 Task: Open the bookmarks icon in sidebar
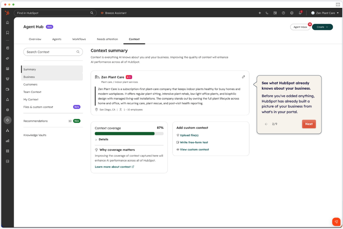tap(7, 32)
